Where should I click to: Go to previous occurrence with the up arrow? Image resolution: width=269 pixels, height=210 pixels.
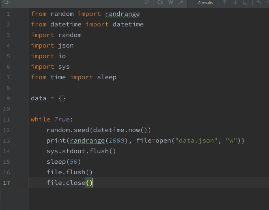(225, 2)
